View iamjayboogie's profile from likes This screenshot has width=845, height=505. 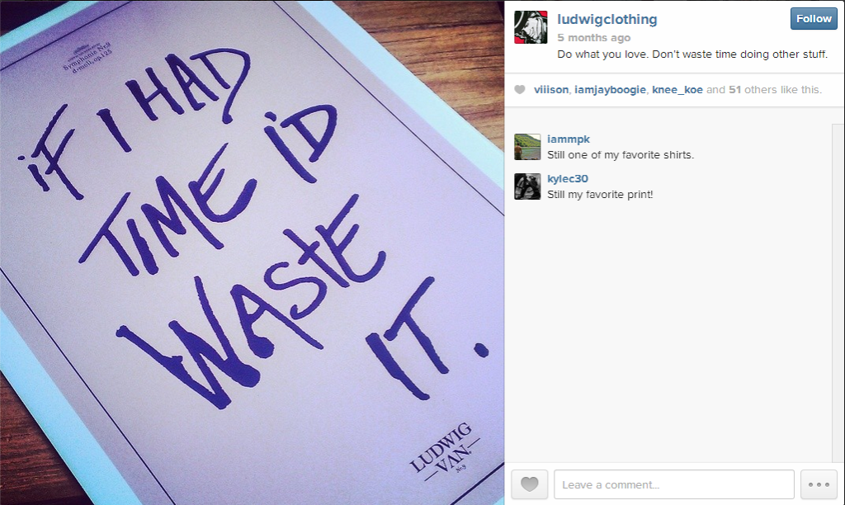610,89
